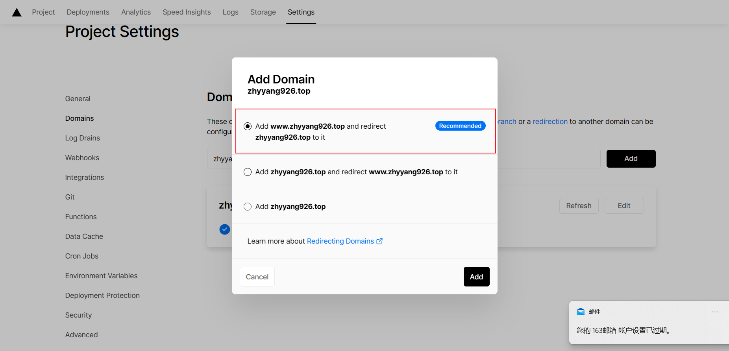Choose the Add zhyyang926.top only option
This screenshot has width=729, height=351.
click(x=248, y=207)
